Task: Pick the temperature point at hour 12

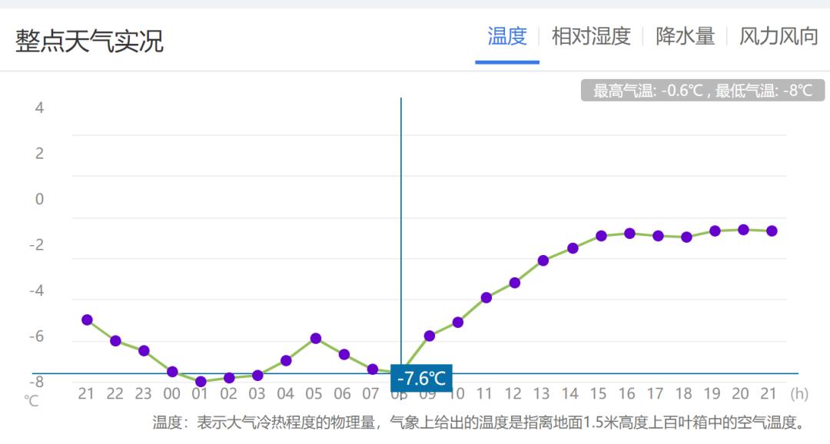Action: click(x=515, y=283)
